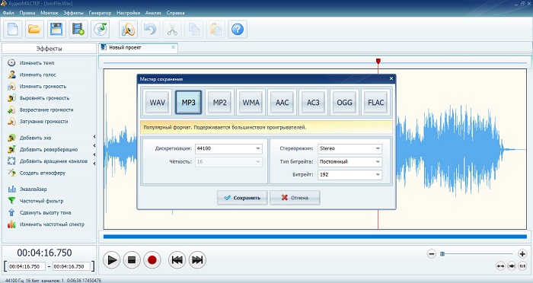Open Тип битрейта dropdown showing Постоянный
Image resolution: width=533 pixels, height=283 pixels.
coord(349,162)
